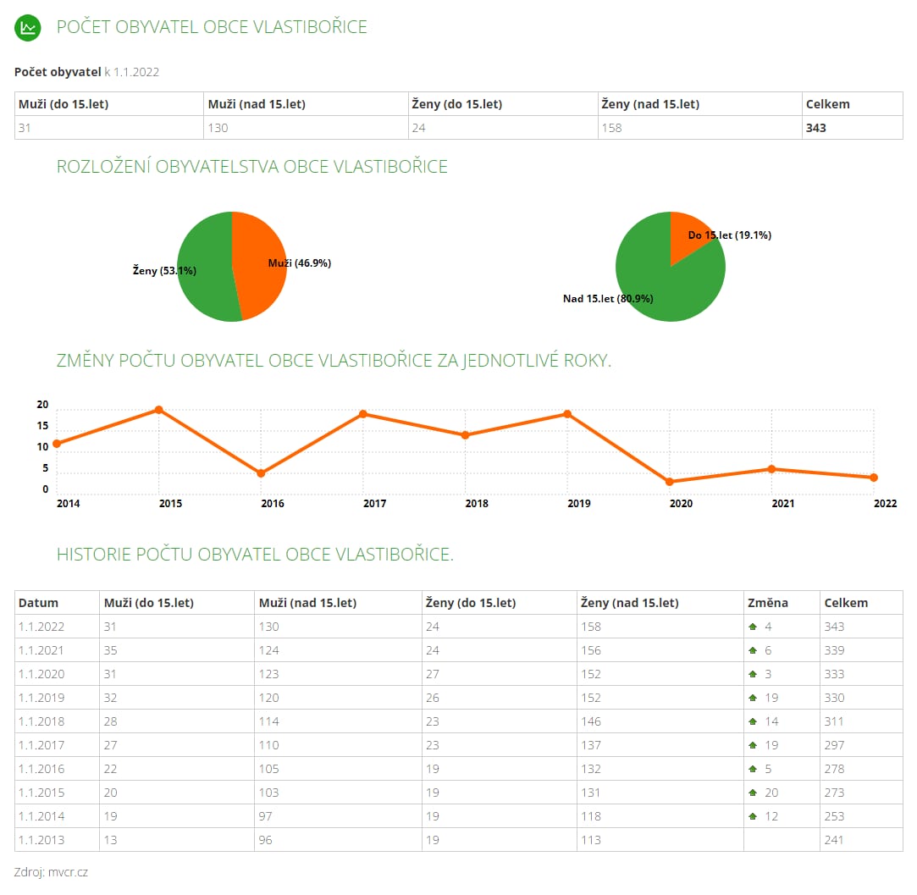Click the green up arrow in the 1.1.2019 row
The image size is (917, 895).
pyautogui.click(x=753, y=698)
